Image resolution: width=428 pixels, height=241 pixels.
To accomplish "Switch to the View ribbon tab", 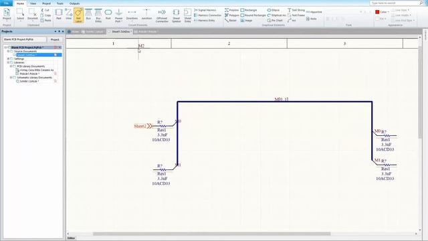I will point(33,3).
